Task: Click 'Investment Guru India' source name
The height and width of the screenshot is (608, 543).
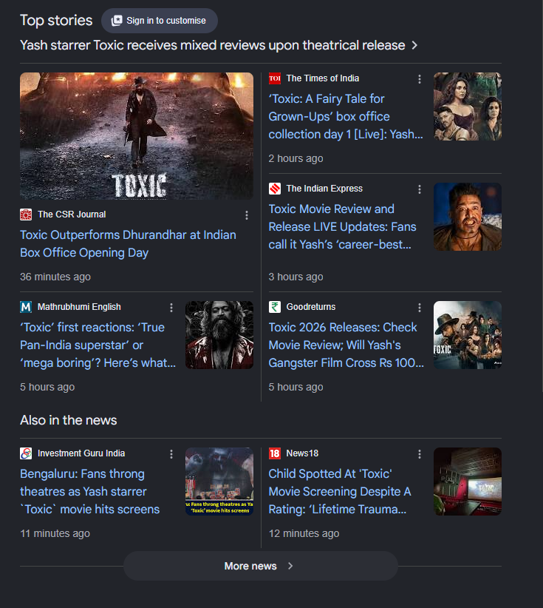Action: point(81,453)
